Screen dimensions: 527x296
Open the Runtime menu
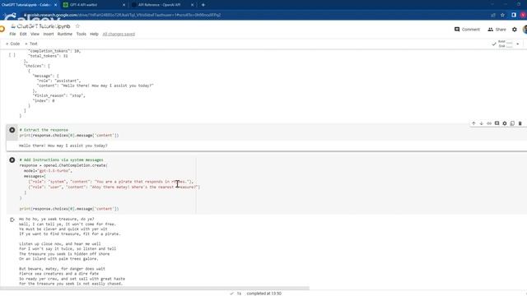pyautogui.click(x=65, y=35)
